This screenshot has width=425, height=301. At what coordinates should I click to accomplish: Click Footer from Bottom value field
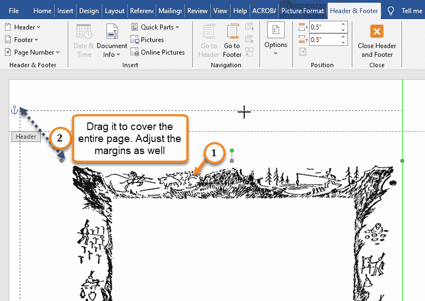point(324,39)
